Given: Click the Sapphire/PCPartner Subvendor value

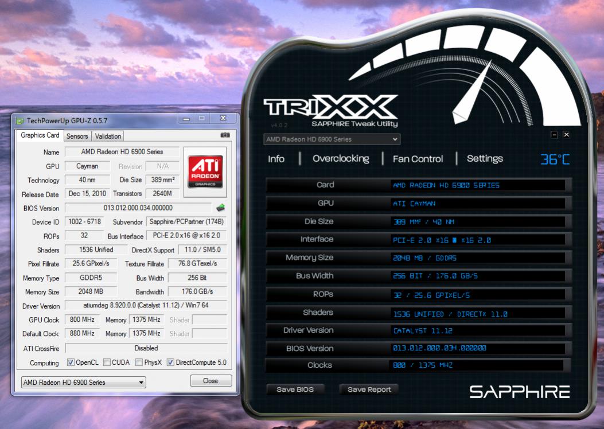Looking at the screenshot, I should pos(186,222).
